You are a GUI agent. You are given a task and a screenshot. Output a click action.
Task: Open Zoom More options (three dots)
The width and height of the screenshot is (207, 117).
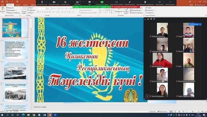(x=170, y=3)
